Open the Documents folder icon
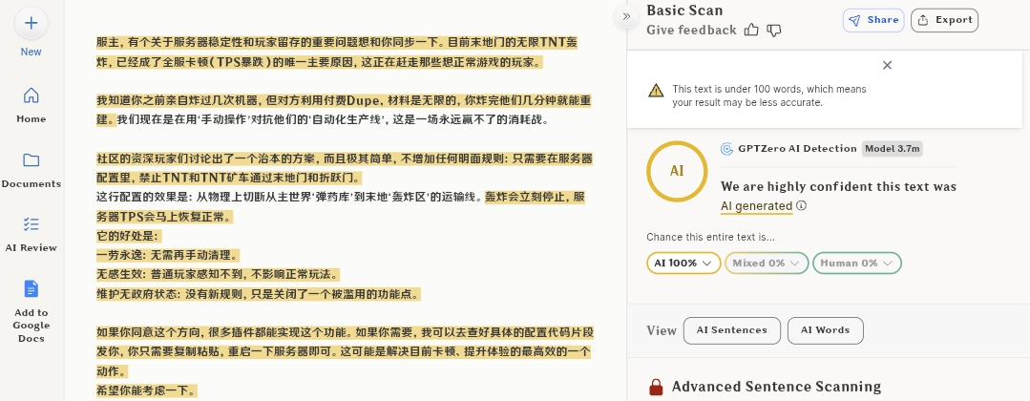Viewport: 1030px width, 401px height. [32, 159]
